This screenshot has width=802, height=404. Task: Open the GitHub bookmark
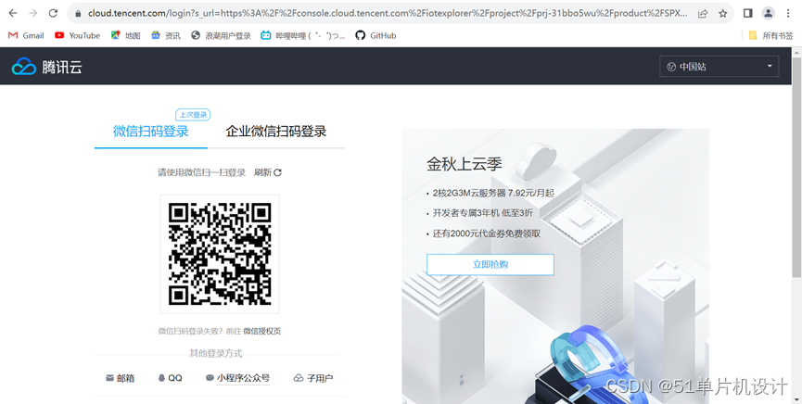pos(376,36)
